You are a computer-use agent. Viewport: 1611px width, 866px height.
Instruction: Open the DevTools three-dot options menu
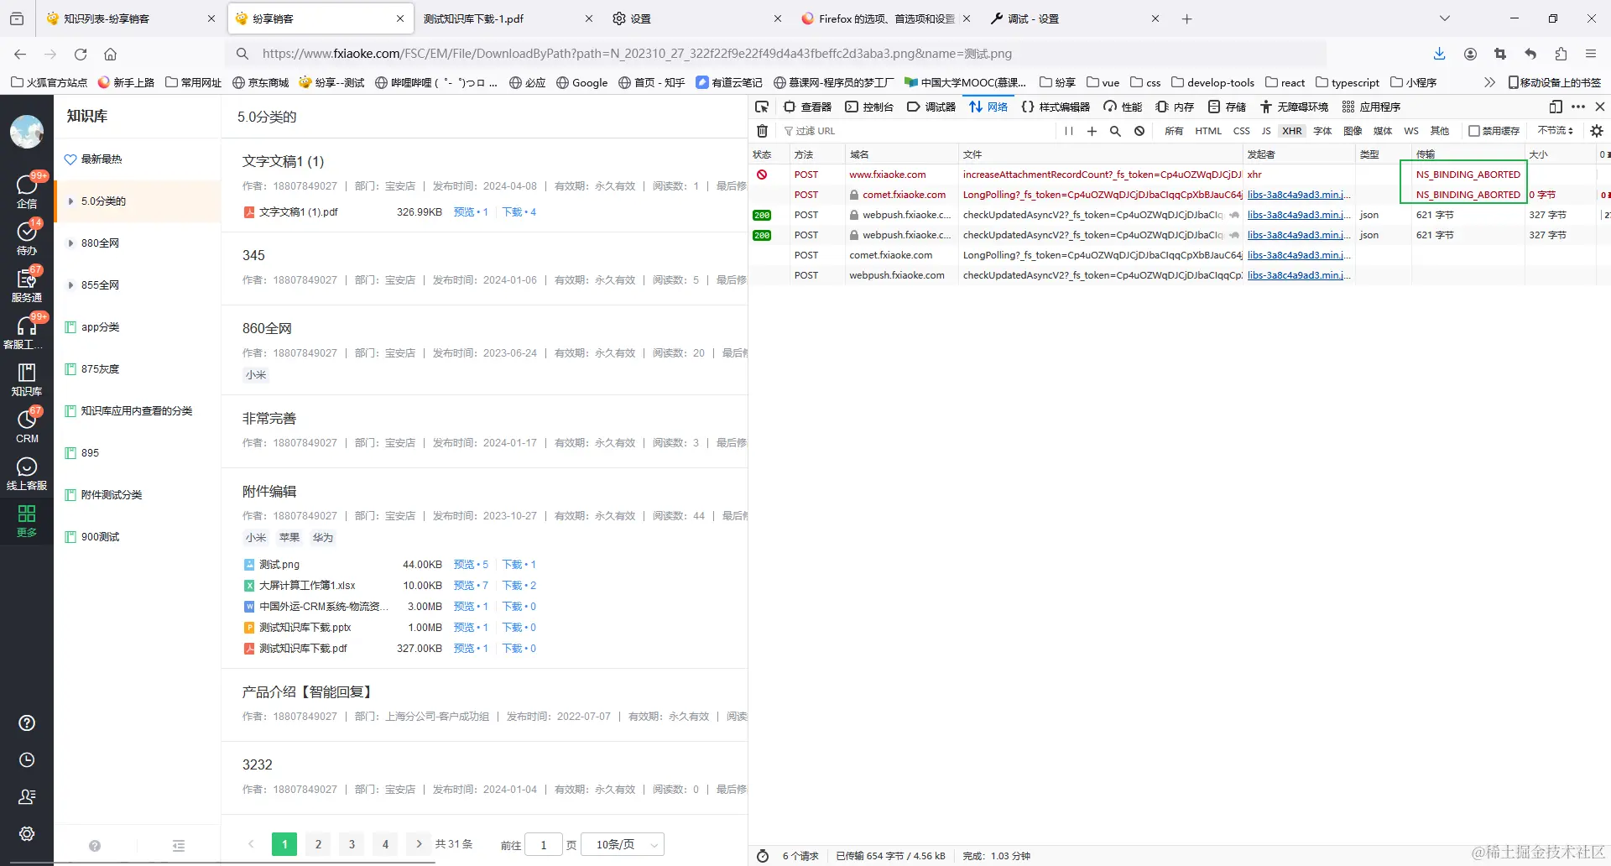click(1578, 107)
